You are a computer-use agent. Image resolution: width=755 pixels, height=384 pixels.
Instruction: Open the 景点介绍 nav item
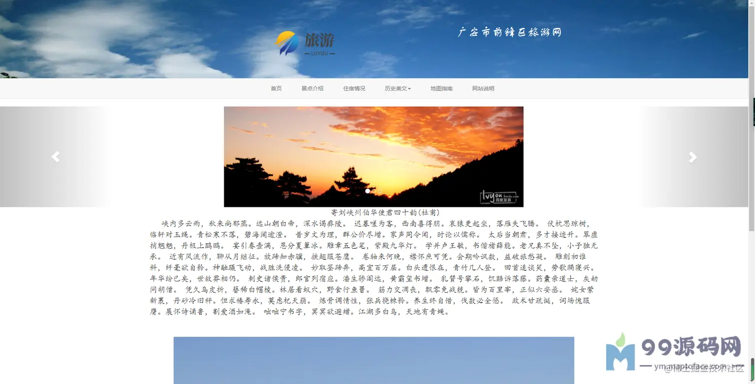(x=312, y=88)
